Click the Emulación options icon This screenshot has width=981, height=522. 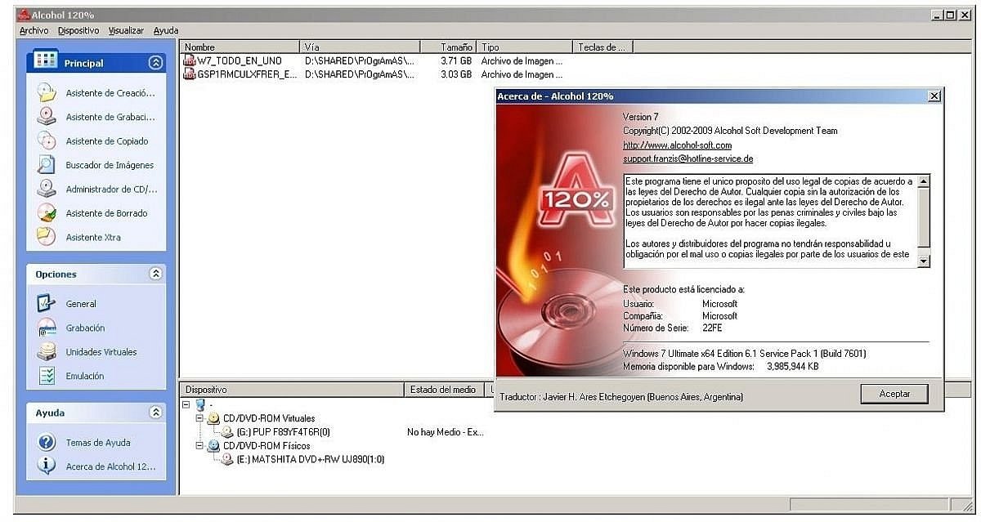pos(46,376)
